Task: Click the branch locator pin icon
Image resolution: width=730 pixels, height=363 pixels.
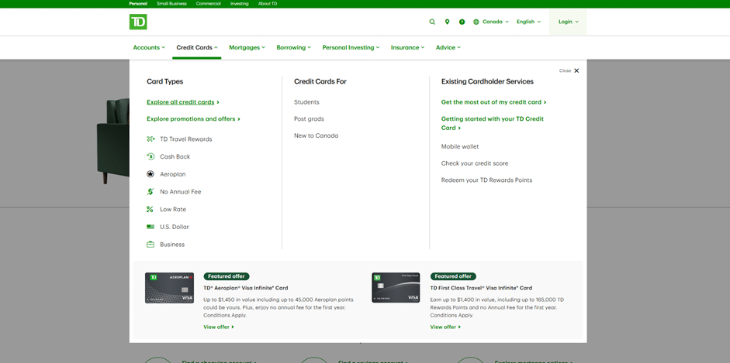Action: click(447, 22)
